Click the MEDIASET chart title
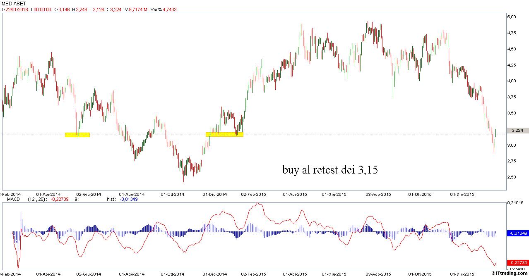 pyautogui.click(x=12, y=3)
